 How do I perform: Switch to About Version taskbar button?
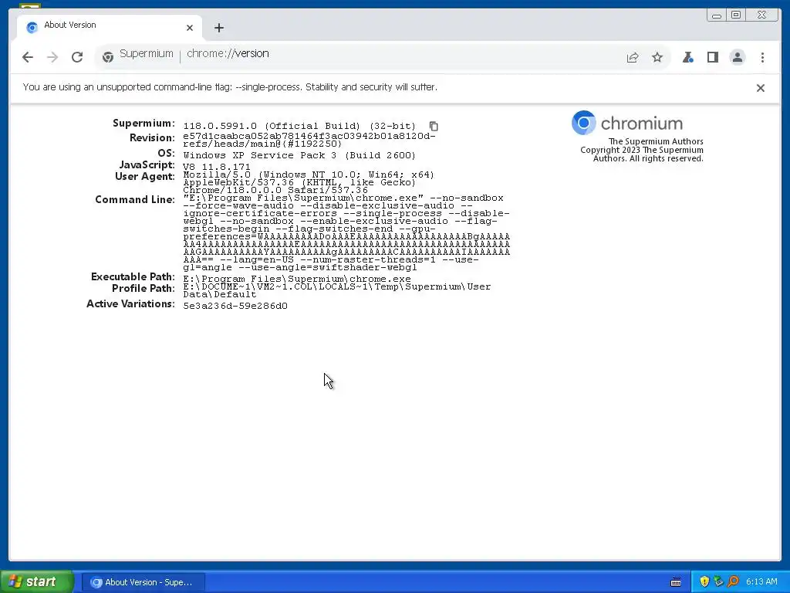(x=143, y=582)
